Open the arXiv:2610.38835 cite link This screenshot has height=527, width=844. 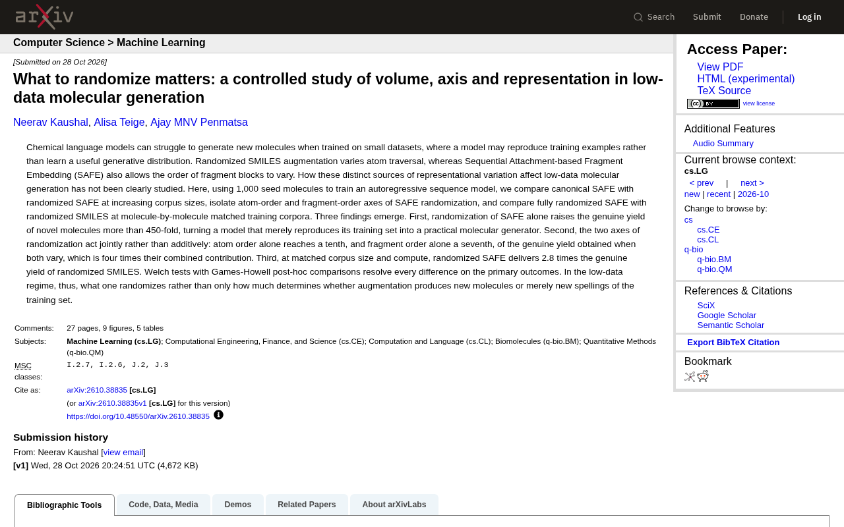pos(97,390)
